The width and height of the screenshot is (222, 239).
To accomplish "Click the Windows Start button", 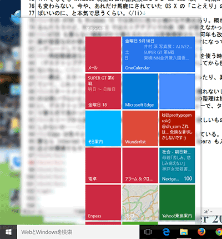I will 8,232.
